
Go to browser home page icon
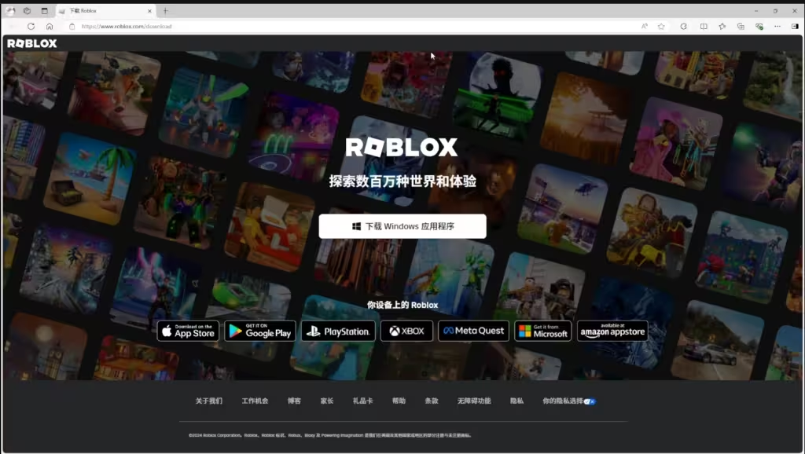[50, 26]
